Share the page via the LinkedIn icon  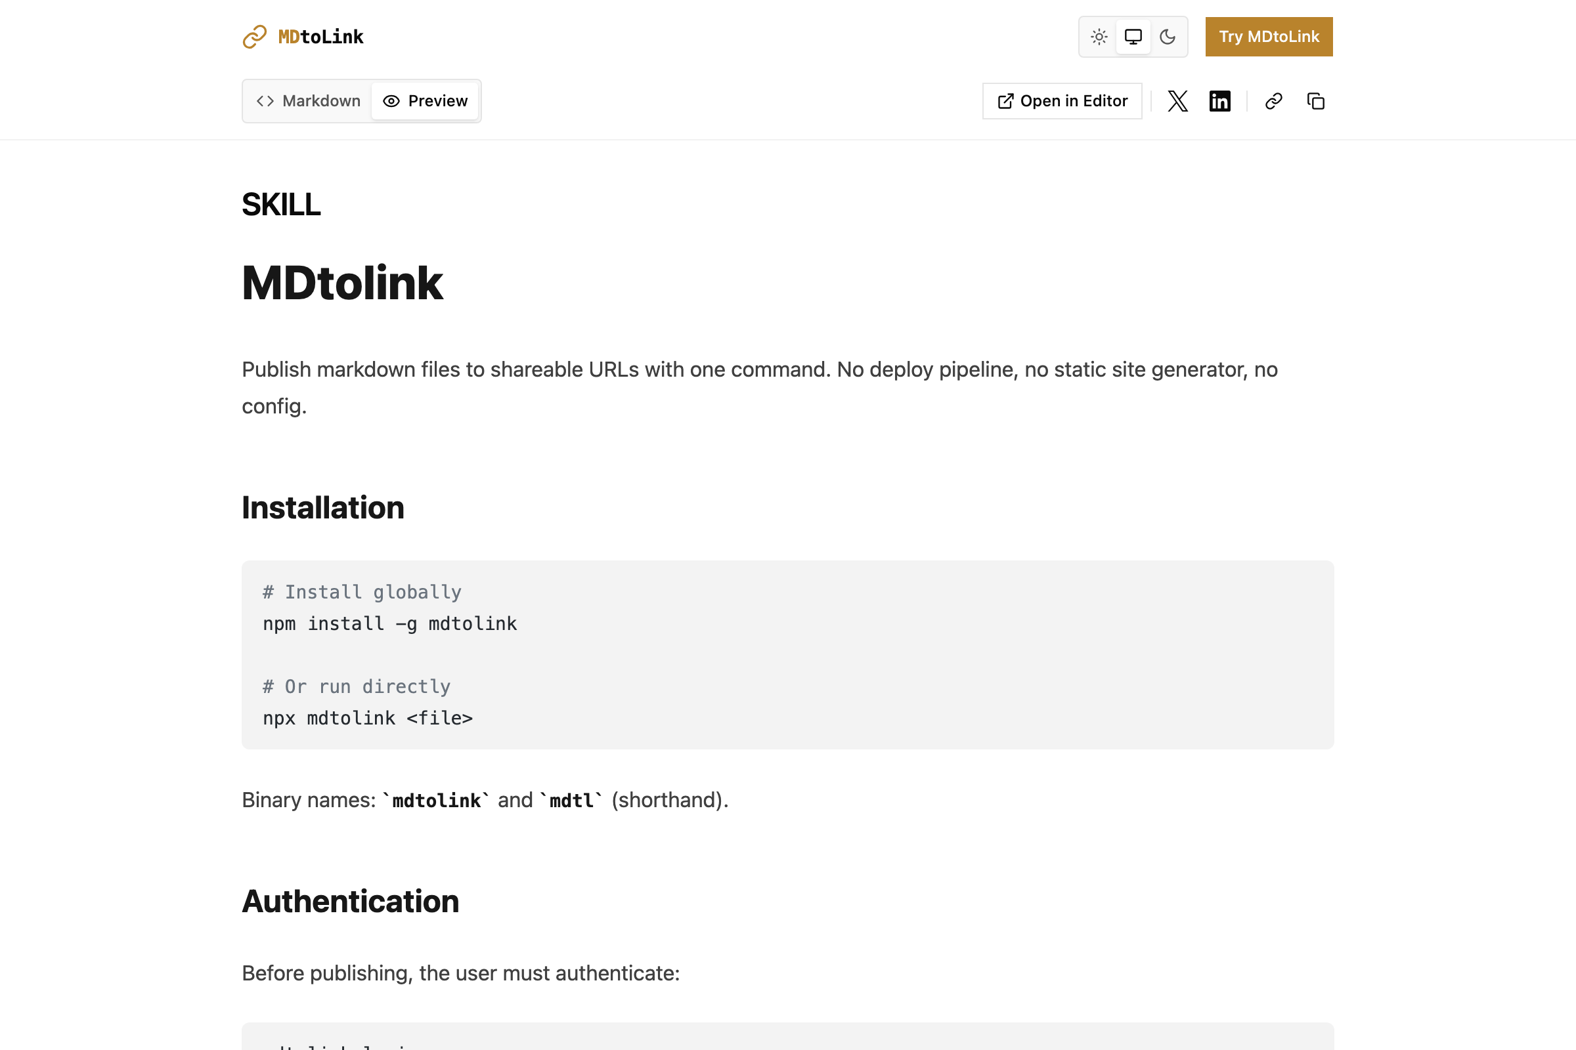(1220, 100)
